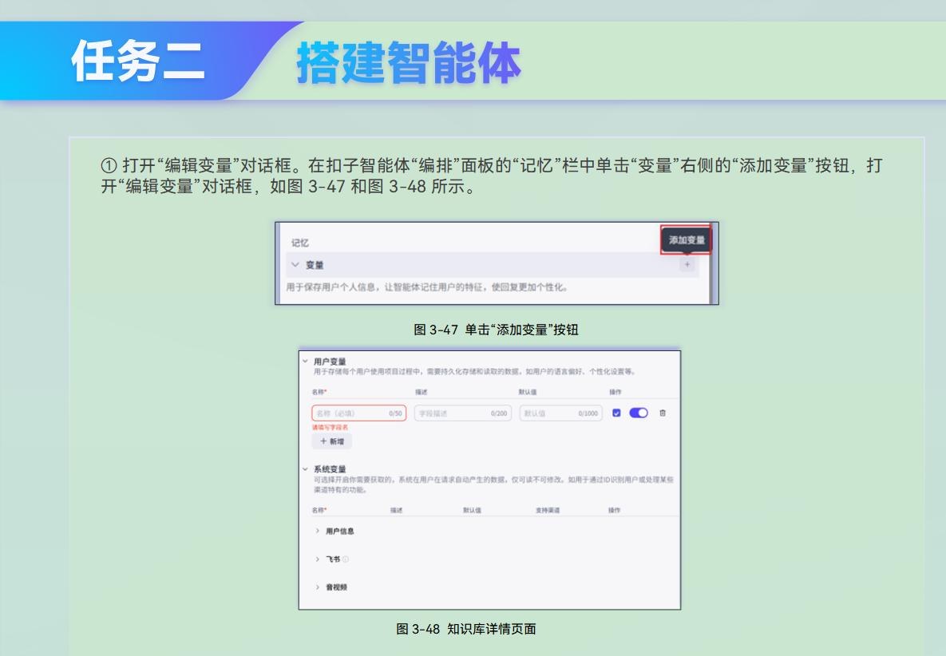Expand the 飞书 system variable group
Viewport: 946px width, 656px height.
[x=318, y=559]
